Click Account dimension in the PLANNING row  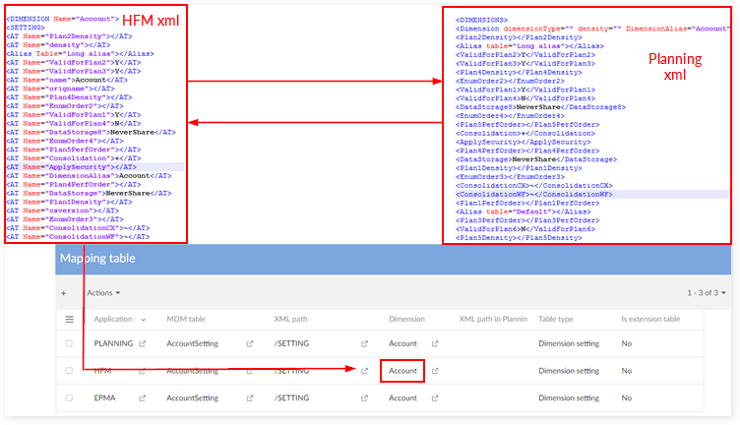click(402, 343)
